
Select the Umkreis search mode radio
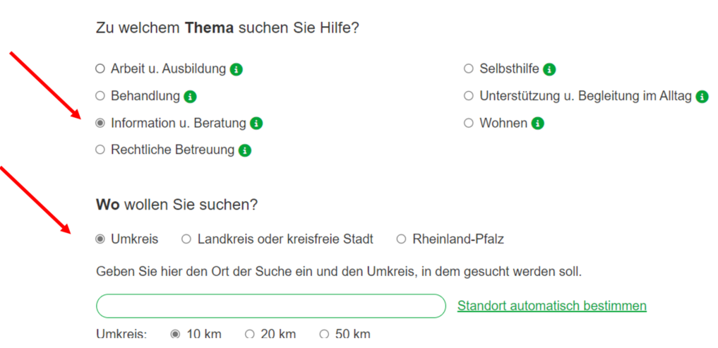coord(100,239)
